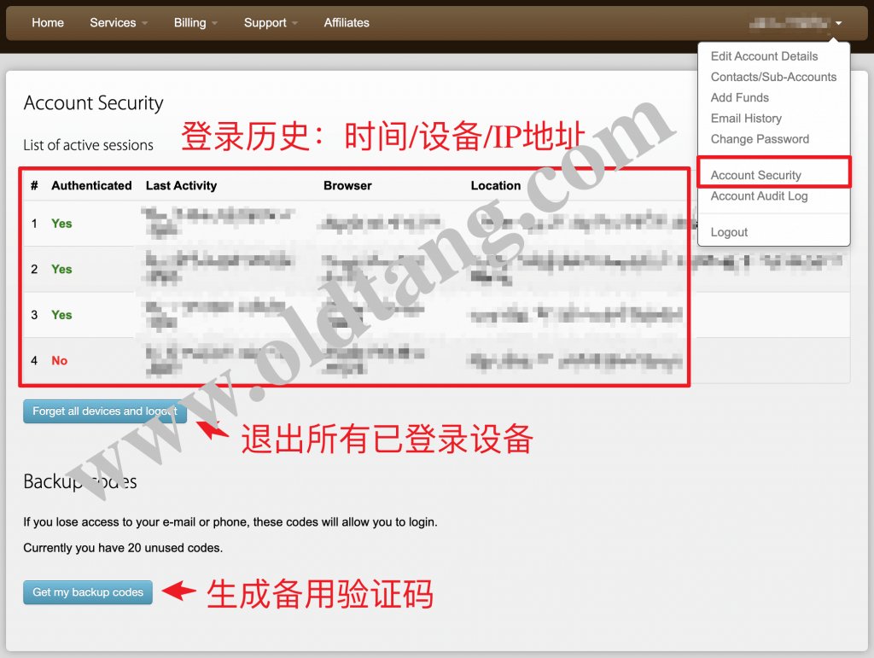Click Get my backup codes button
Viewport: 874px width, 658px height.
coord(88,592)
